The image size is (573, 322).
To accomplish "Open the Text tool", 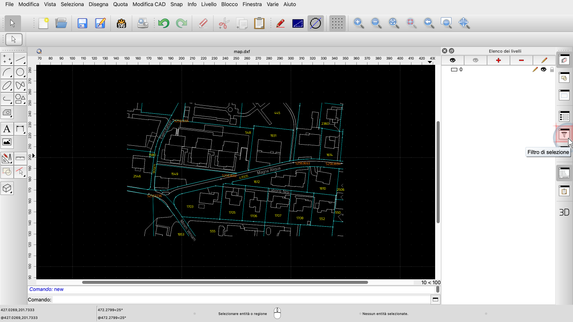I will tap(7, 129).
